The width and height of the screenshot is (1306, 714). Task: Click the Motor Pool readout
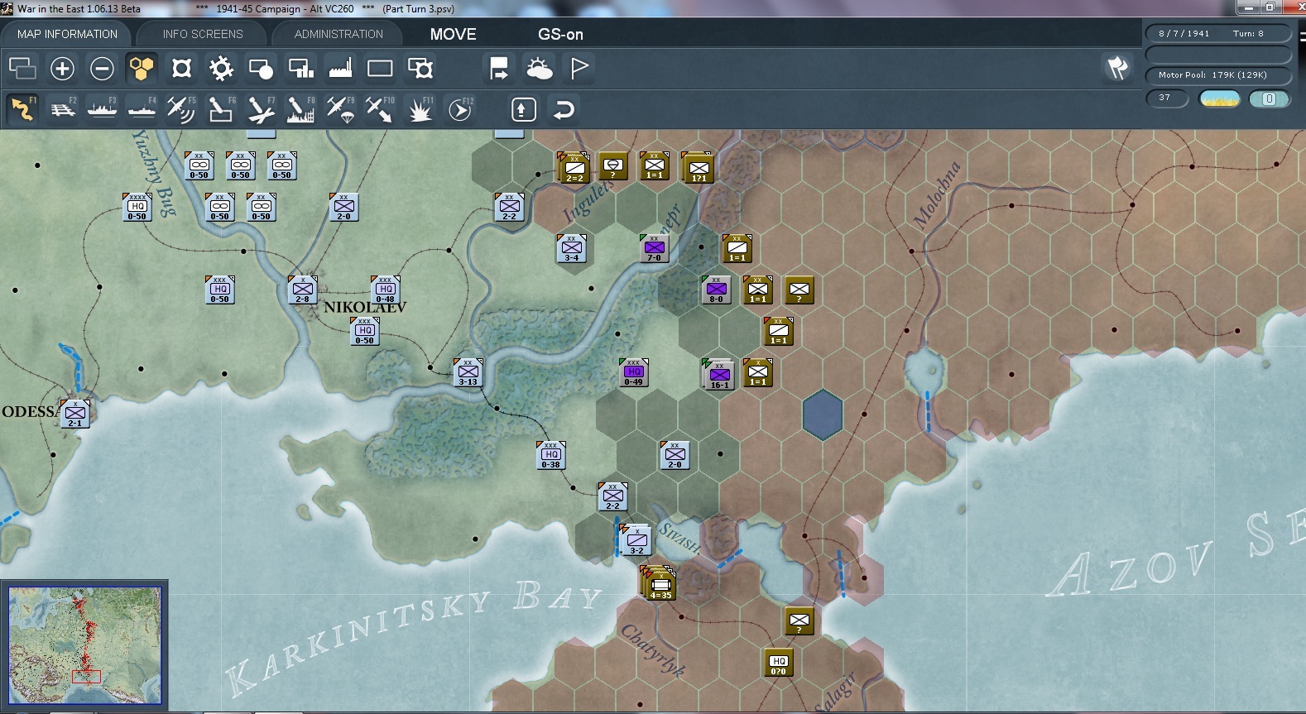pyautogui.click(x=1218, y=75)
